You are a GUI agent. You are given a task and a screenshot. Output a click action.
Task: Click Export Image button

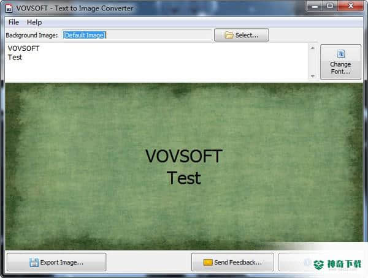pyautogui.click(x=56, y=262)
